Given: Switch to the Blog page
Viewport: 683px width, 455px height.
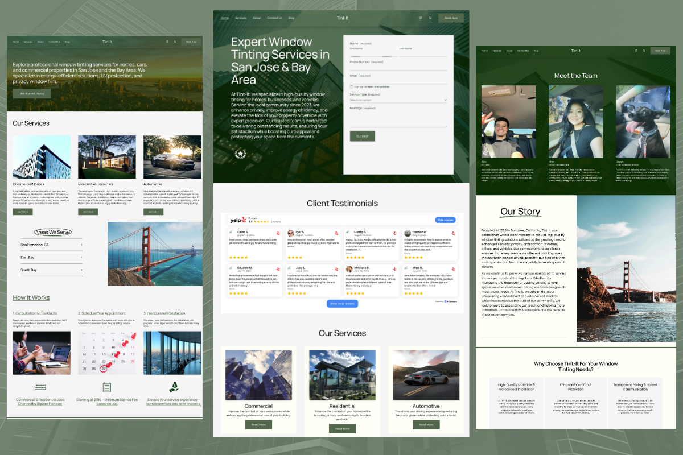Looking at the screenshot, I should (x=291, y=18).
